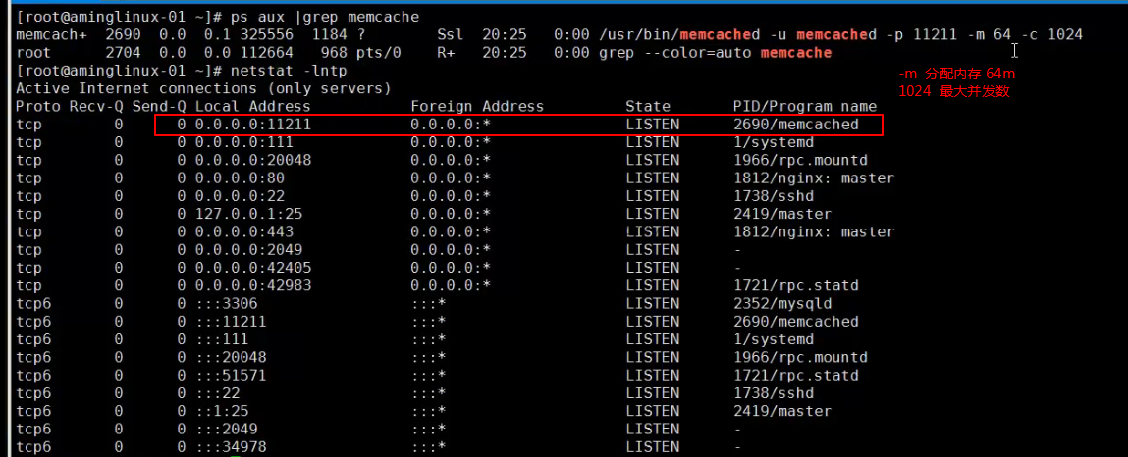Select local address 0.0.0.0:20048
1128x457 pixels.
[252, 160]
